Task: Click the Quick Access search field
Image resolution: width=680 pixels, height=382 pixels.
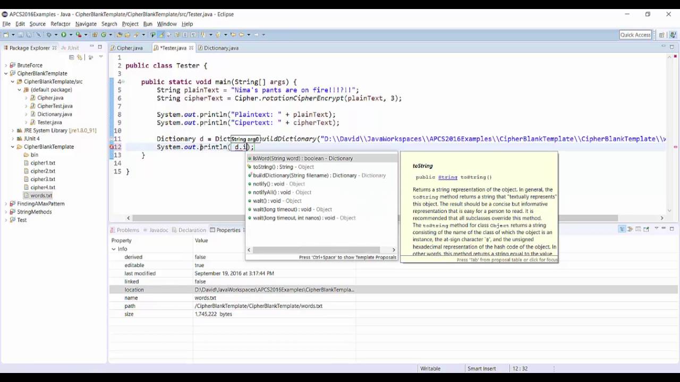Action: point(635,35)
